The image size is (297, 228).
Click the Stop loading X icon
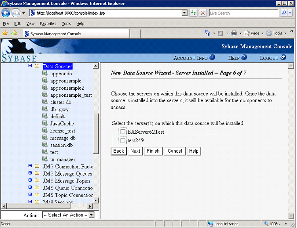(203, 13)
